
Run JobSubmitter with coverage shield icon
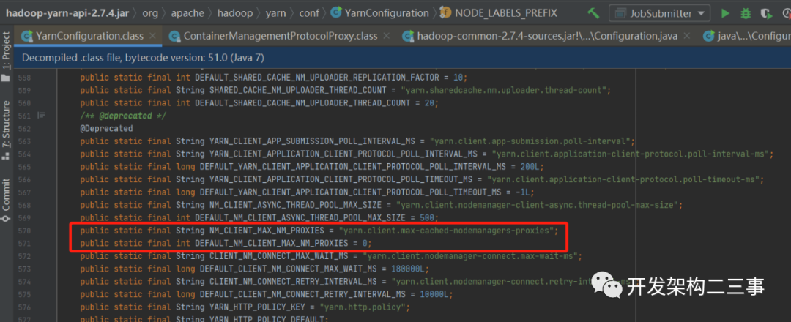click(766, 14)
